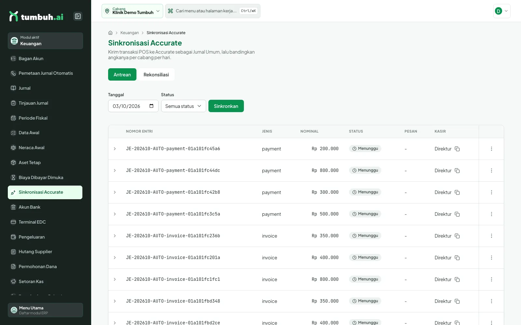Open row actions for invoice-01a101fc236b
The width and height of the screenshot is (521, 325).
491,236
